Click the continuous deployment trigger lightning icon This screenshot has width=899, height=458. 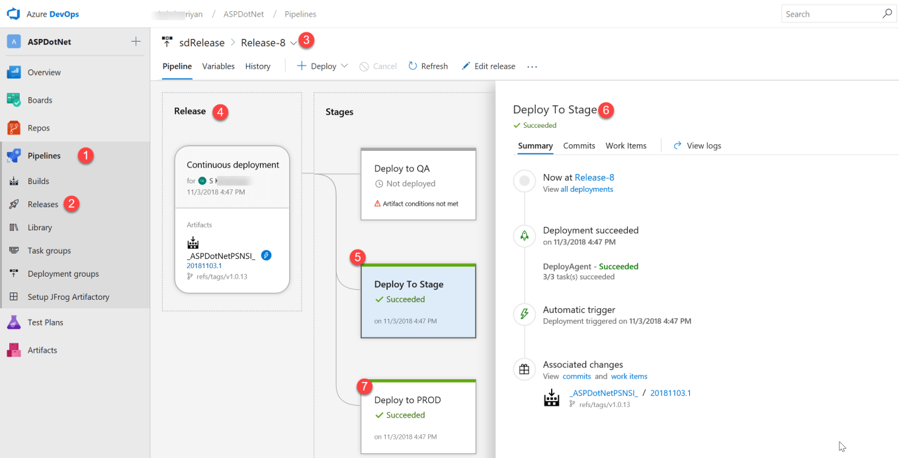point(266,255)
